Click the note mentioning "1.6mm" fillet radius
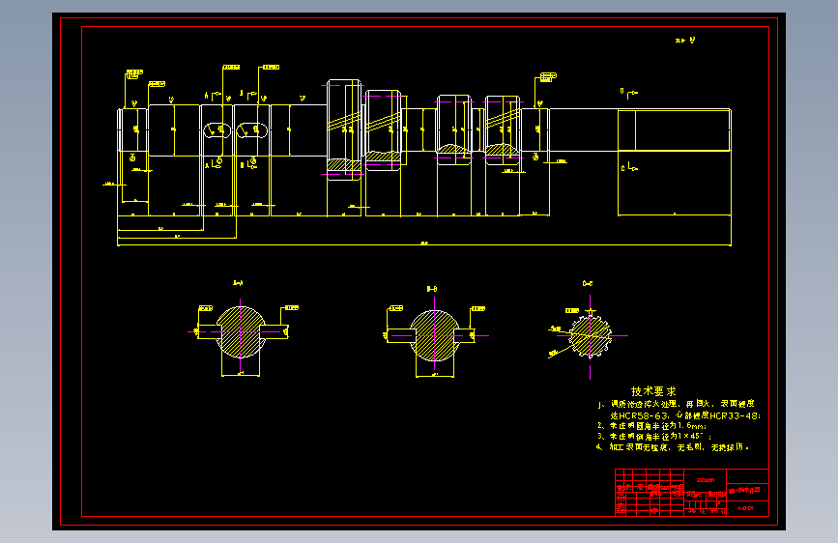 click(652, 426)
